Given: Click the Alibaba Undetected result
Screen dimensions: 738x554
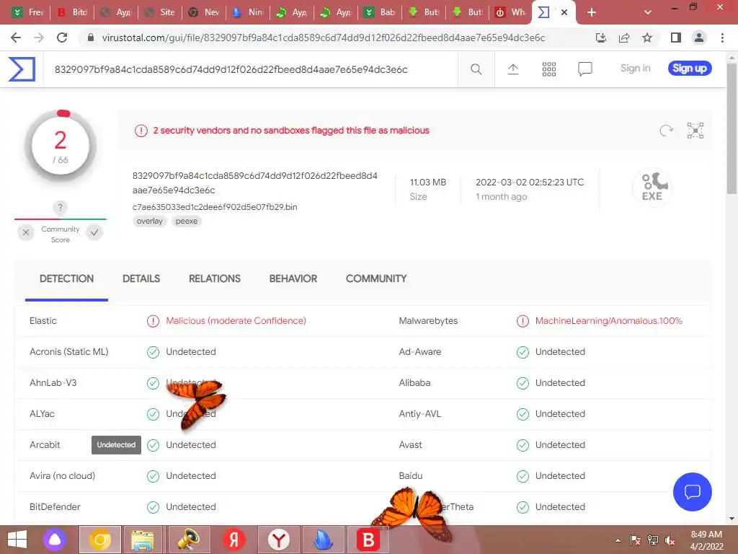Looking at the screenshot, I should tap(560, 383).
